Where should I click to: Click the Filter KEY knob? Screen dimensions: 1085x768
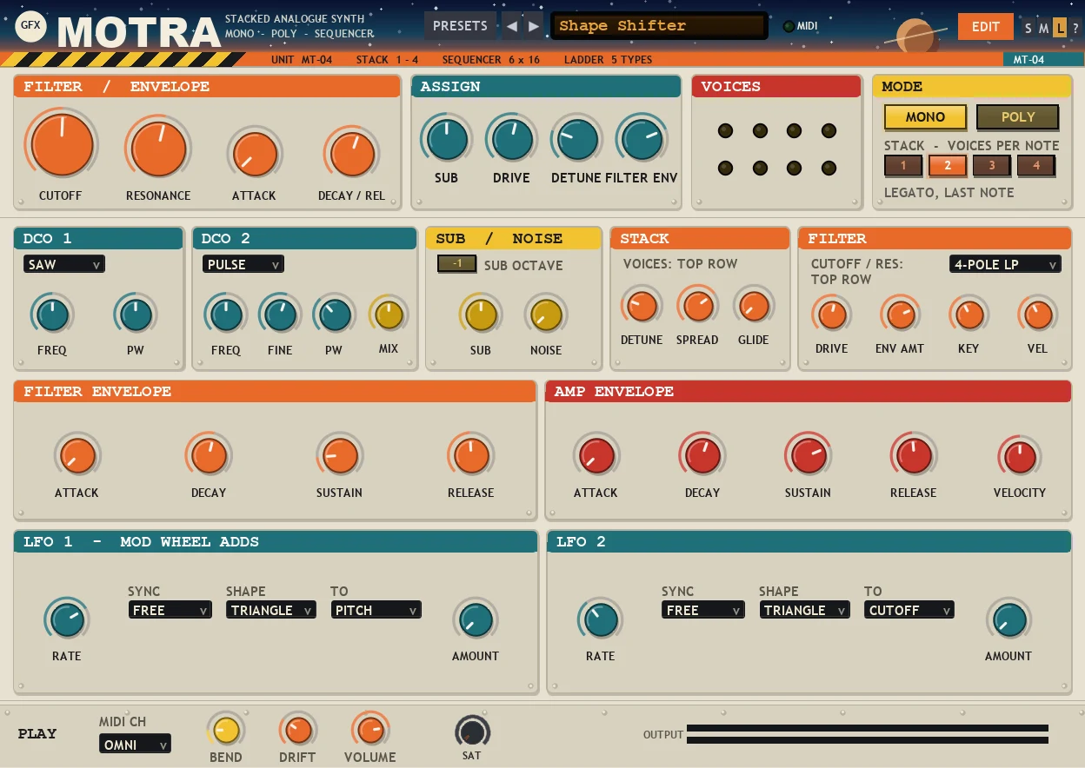pyautogui.click(x=969, y=315)
